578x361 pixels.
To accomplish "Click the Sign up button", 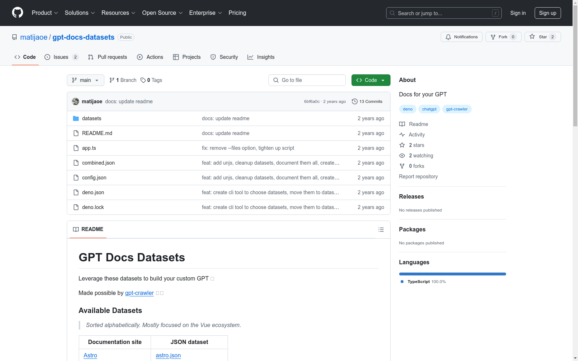I will pyautogui.click(x=548, y=13).
